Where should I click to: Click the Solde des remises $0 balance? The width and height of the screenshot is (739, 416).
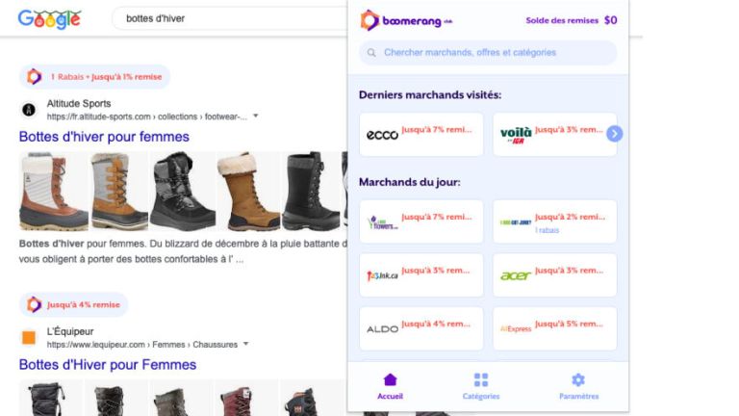pyautogui.click(x=571, y=20)
